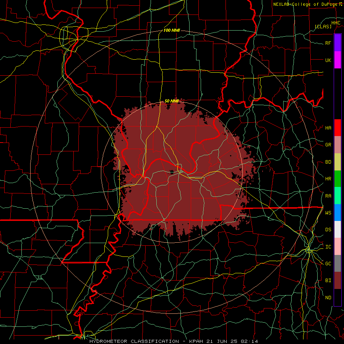Click the DS white legend swatch

coord(338,229)
